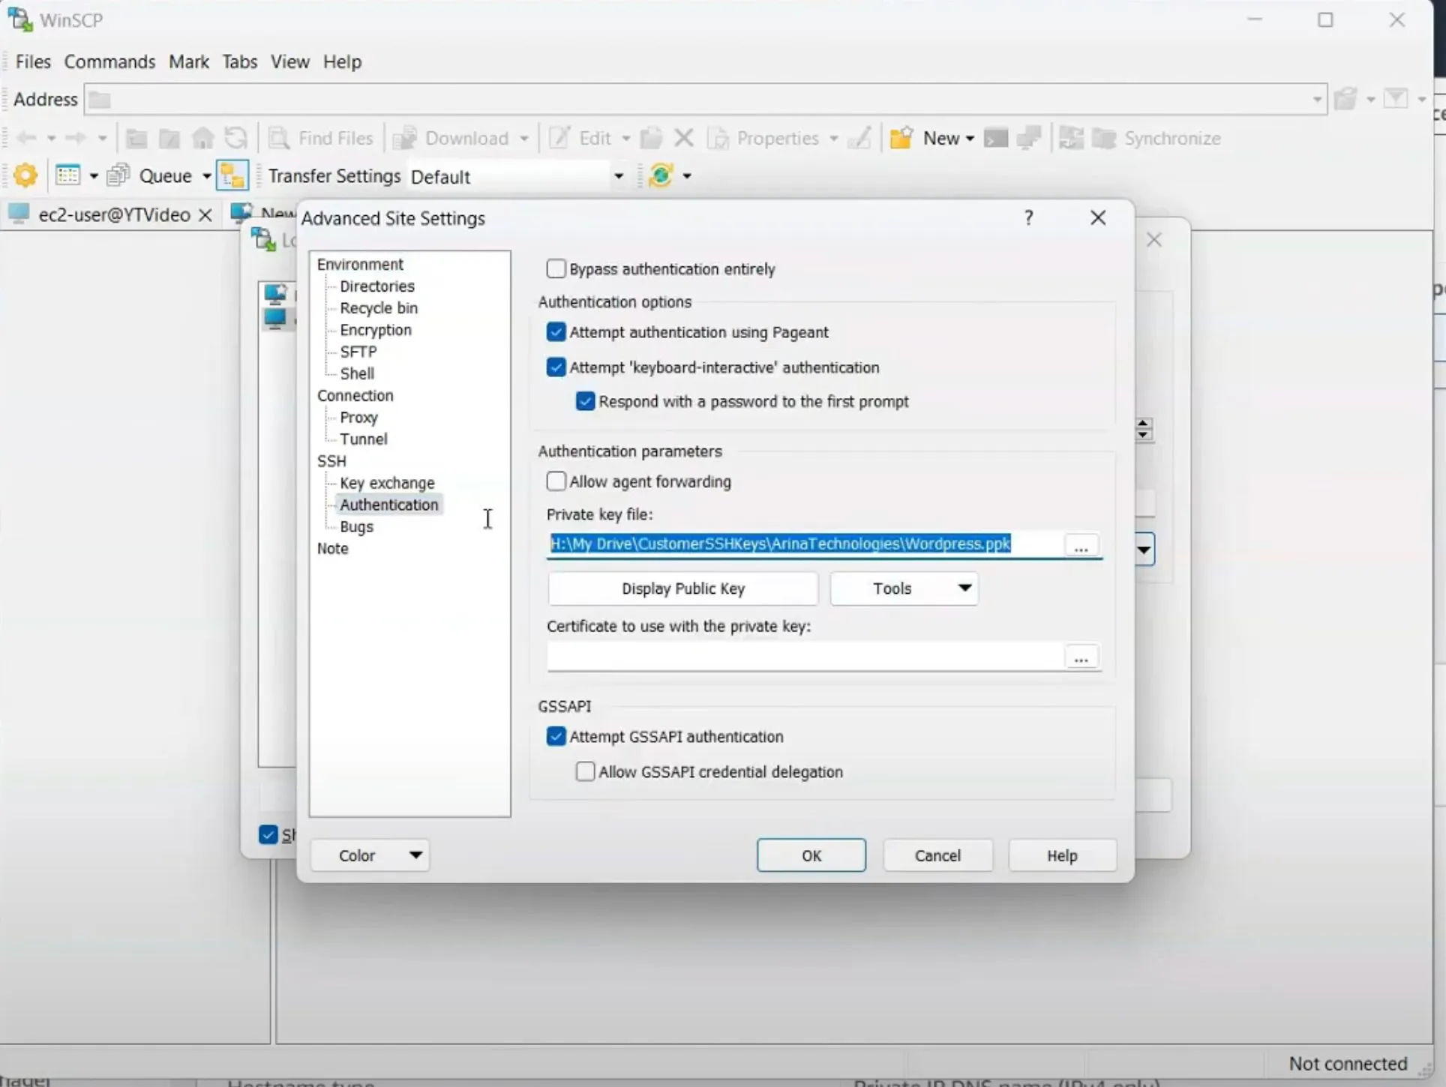Expand the address bar dropdown
This screenshot has width=1446, height=1087.
(1316, 99)
